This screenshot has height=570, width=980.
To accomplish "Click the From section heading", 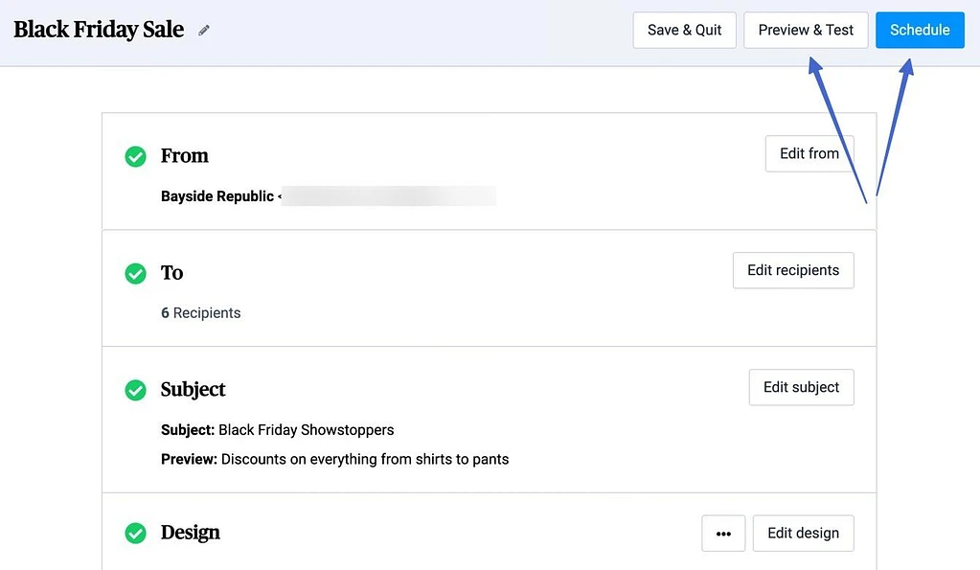I will pos(184,155).
